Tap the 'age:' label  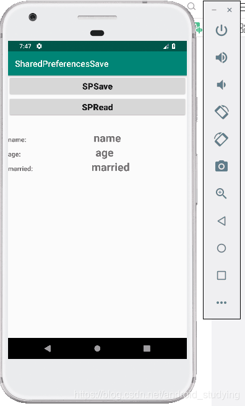14,155
